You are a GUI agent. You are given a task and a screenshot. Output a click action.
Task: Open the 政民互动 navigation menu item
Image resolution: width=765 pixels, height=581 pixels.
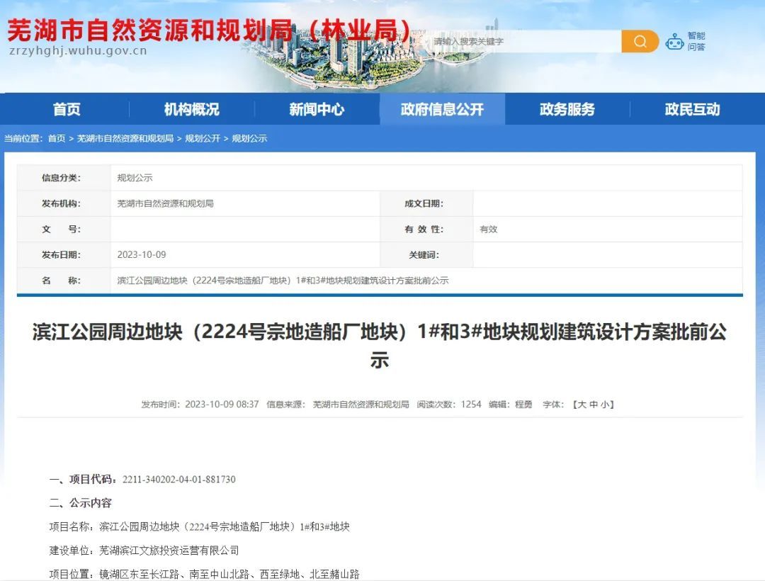pos(692,108)
